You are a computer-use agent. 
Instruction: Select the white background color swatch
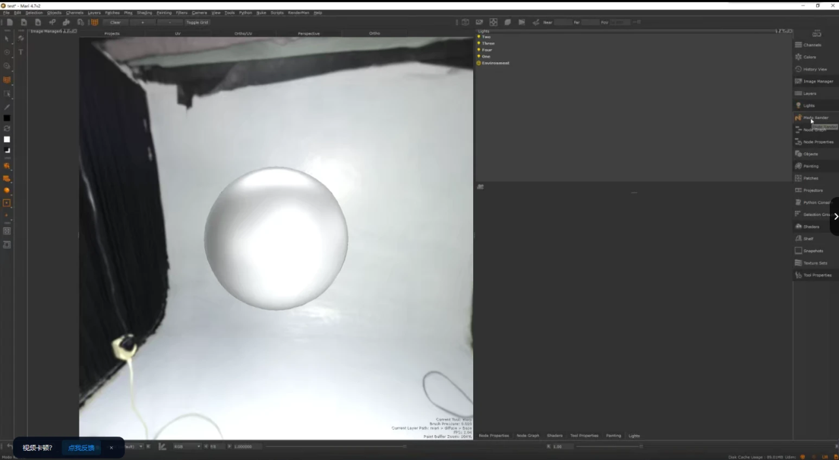(x=7, y=139)
